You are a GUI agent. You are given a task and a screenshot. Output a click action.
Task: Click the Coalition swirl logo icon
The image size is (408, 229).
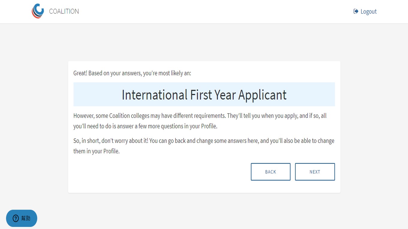tap(38, 11)
